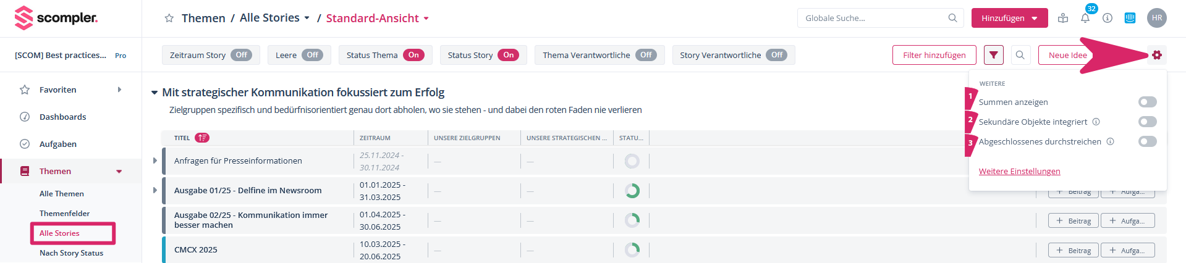Toggle Sekundäre Objekte integriert
1186x263 pixels.
coord(1147,122)
